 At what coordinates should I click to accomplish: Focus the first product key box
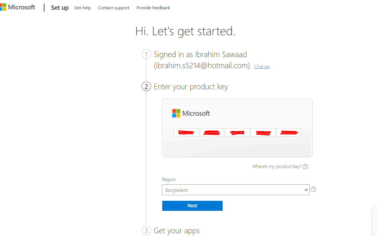pyautogui.click(x=186, y=133)
